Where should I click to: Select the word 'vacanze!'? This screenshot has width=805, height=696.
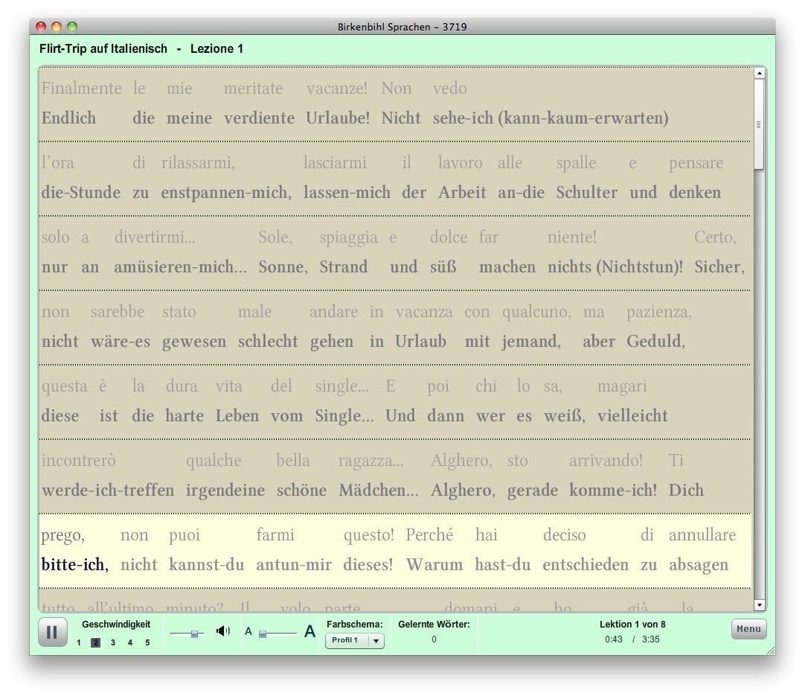coord(337,89)
